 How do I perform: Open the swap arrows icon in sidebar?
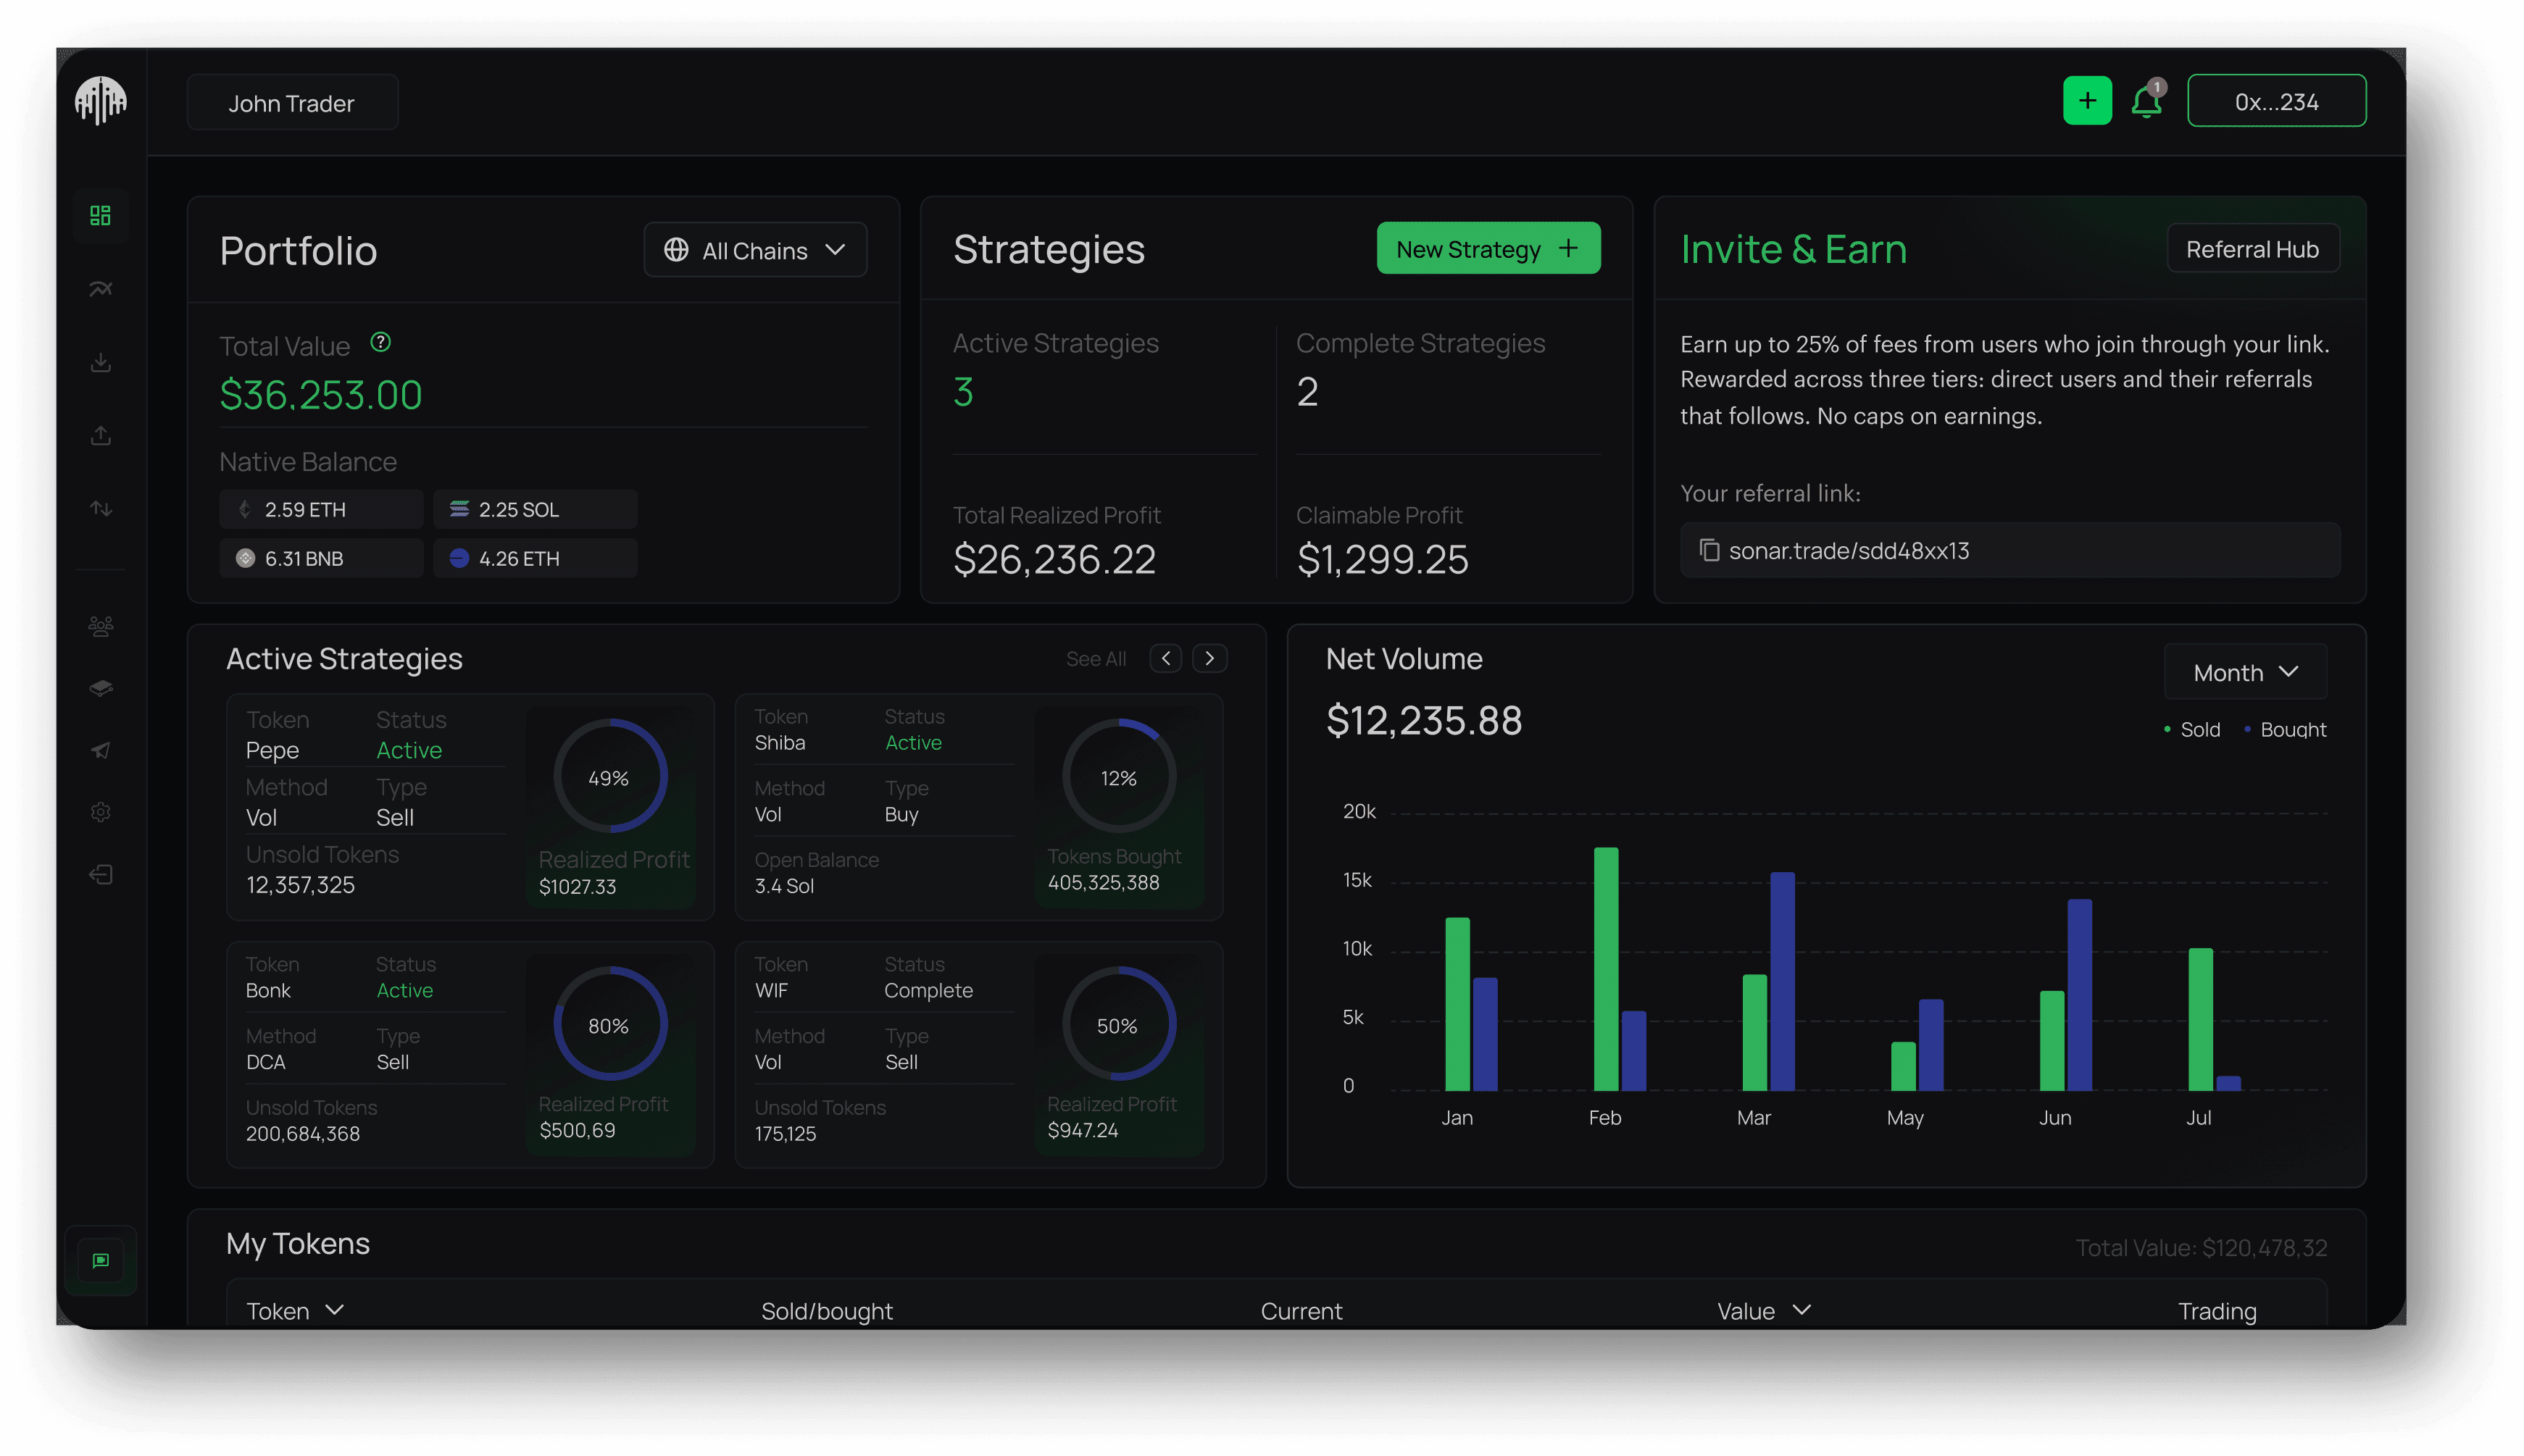click(x=100, y=508)
